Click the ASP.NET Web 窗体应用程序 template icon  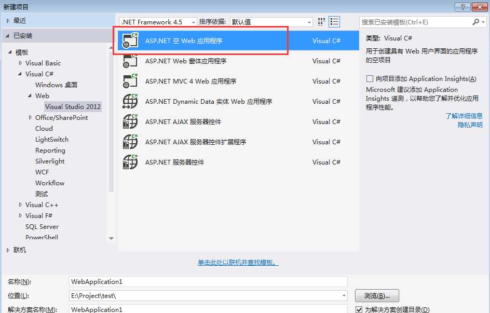click(130, 61)
